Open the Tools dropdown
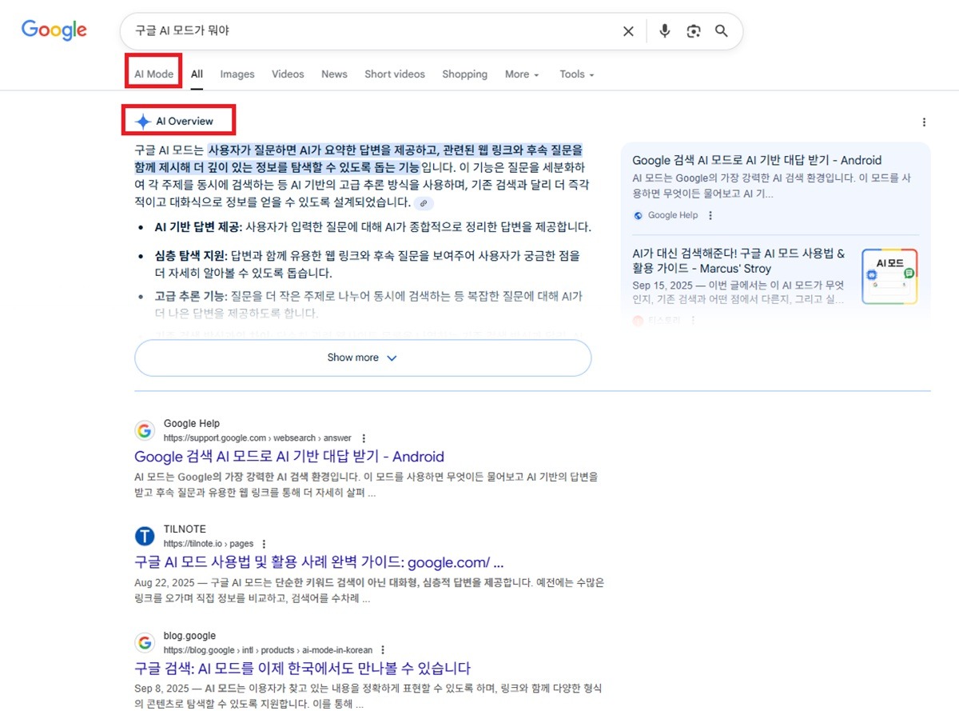Screen dimensions: 959x711 pos(575,74)
